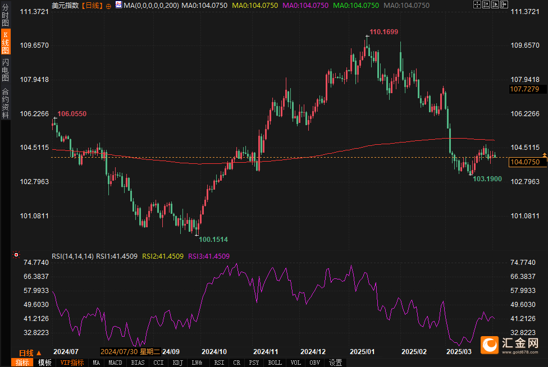Viewport: 548px width, 367px height.
Task: Click the 2024/07 timeline label
Action: coord(66,352)
